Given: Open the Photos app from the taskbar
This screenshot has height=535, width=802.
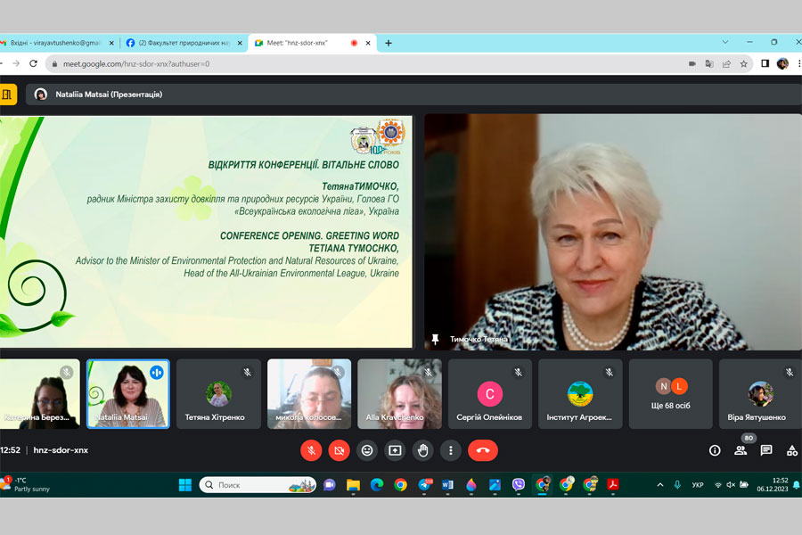Looking at the screenshot, I should [495, 485].
